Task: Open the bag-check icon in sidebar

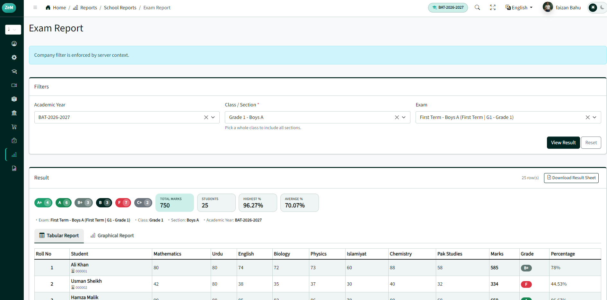Action: coord(14,141)
